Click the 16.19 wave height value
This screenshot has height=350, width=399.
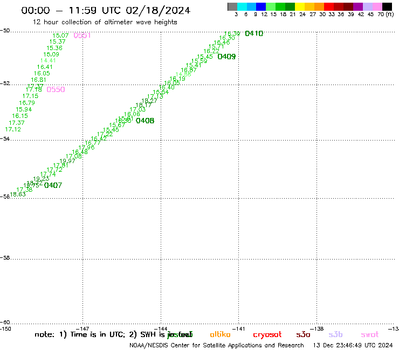(x=177, y=79)
